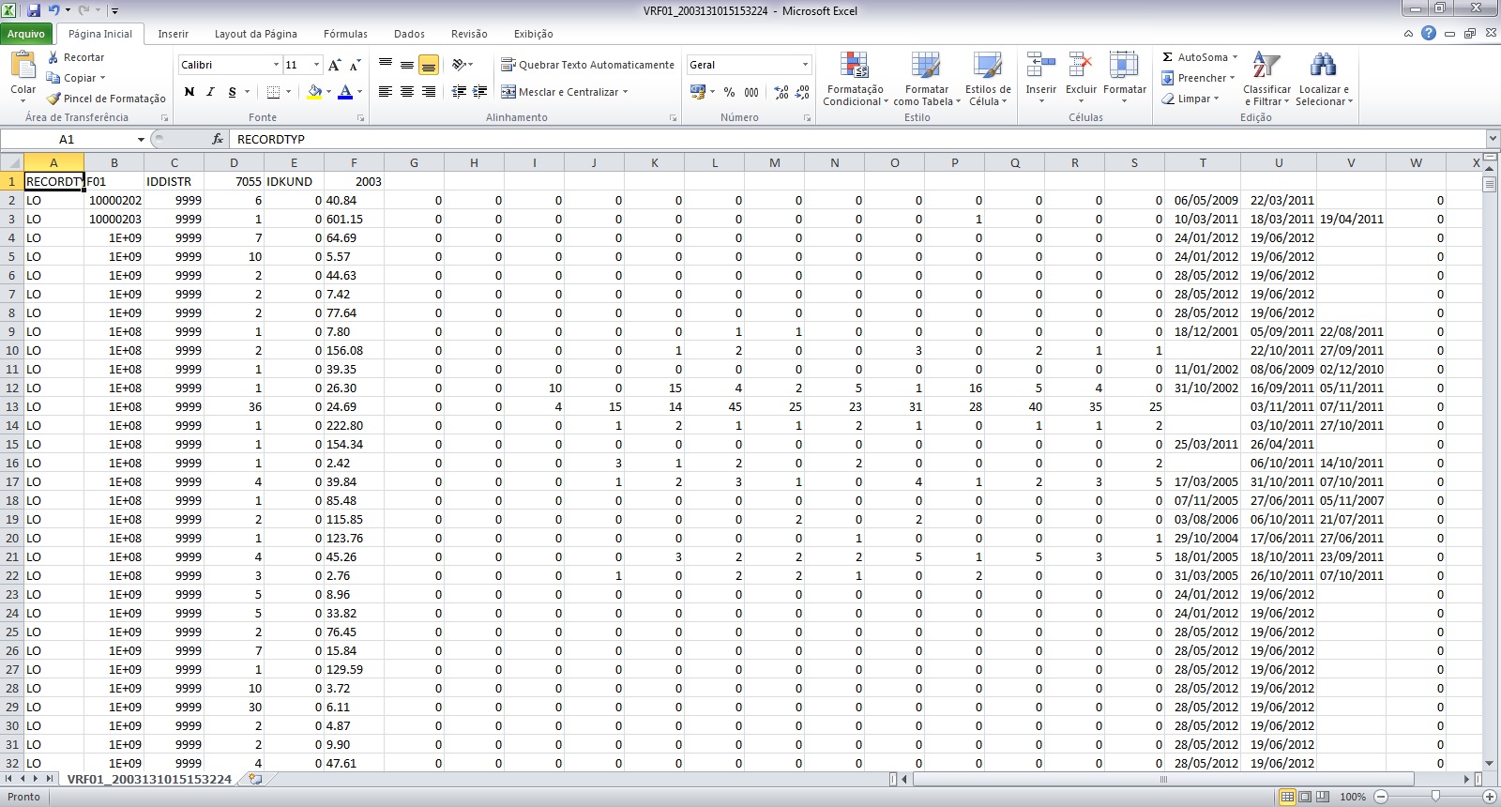Open Arquivo tab
Screen dimensions: 1501x807
(x=26, y=34)
